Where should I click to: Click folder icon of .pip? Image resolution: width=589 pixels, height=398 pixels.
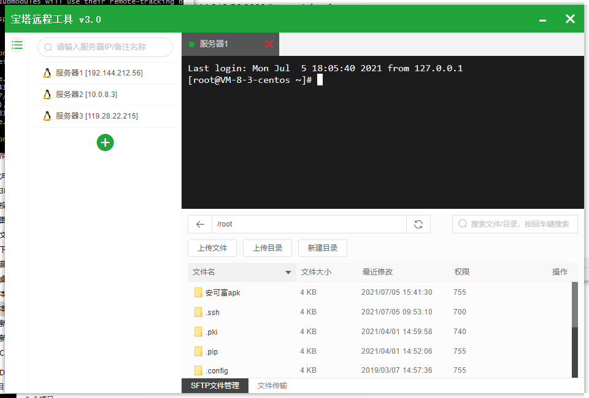click(198, 351)
